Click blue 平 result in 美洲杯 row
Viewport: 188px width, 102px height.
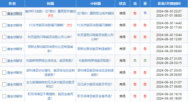145,13
